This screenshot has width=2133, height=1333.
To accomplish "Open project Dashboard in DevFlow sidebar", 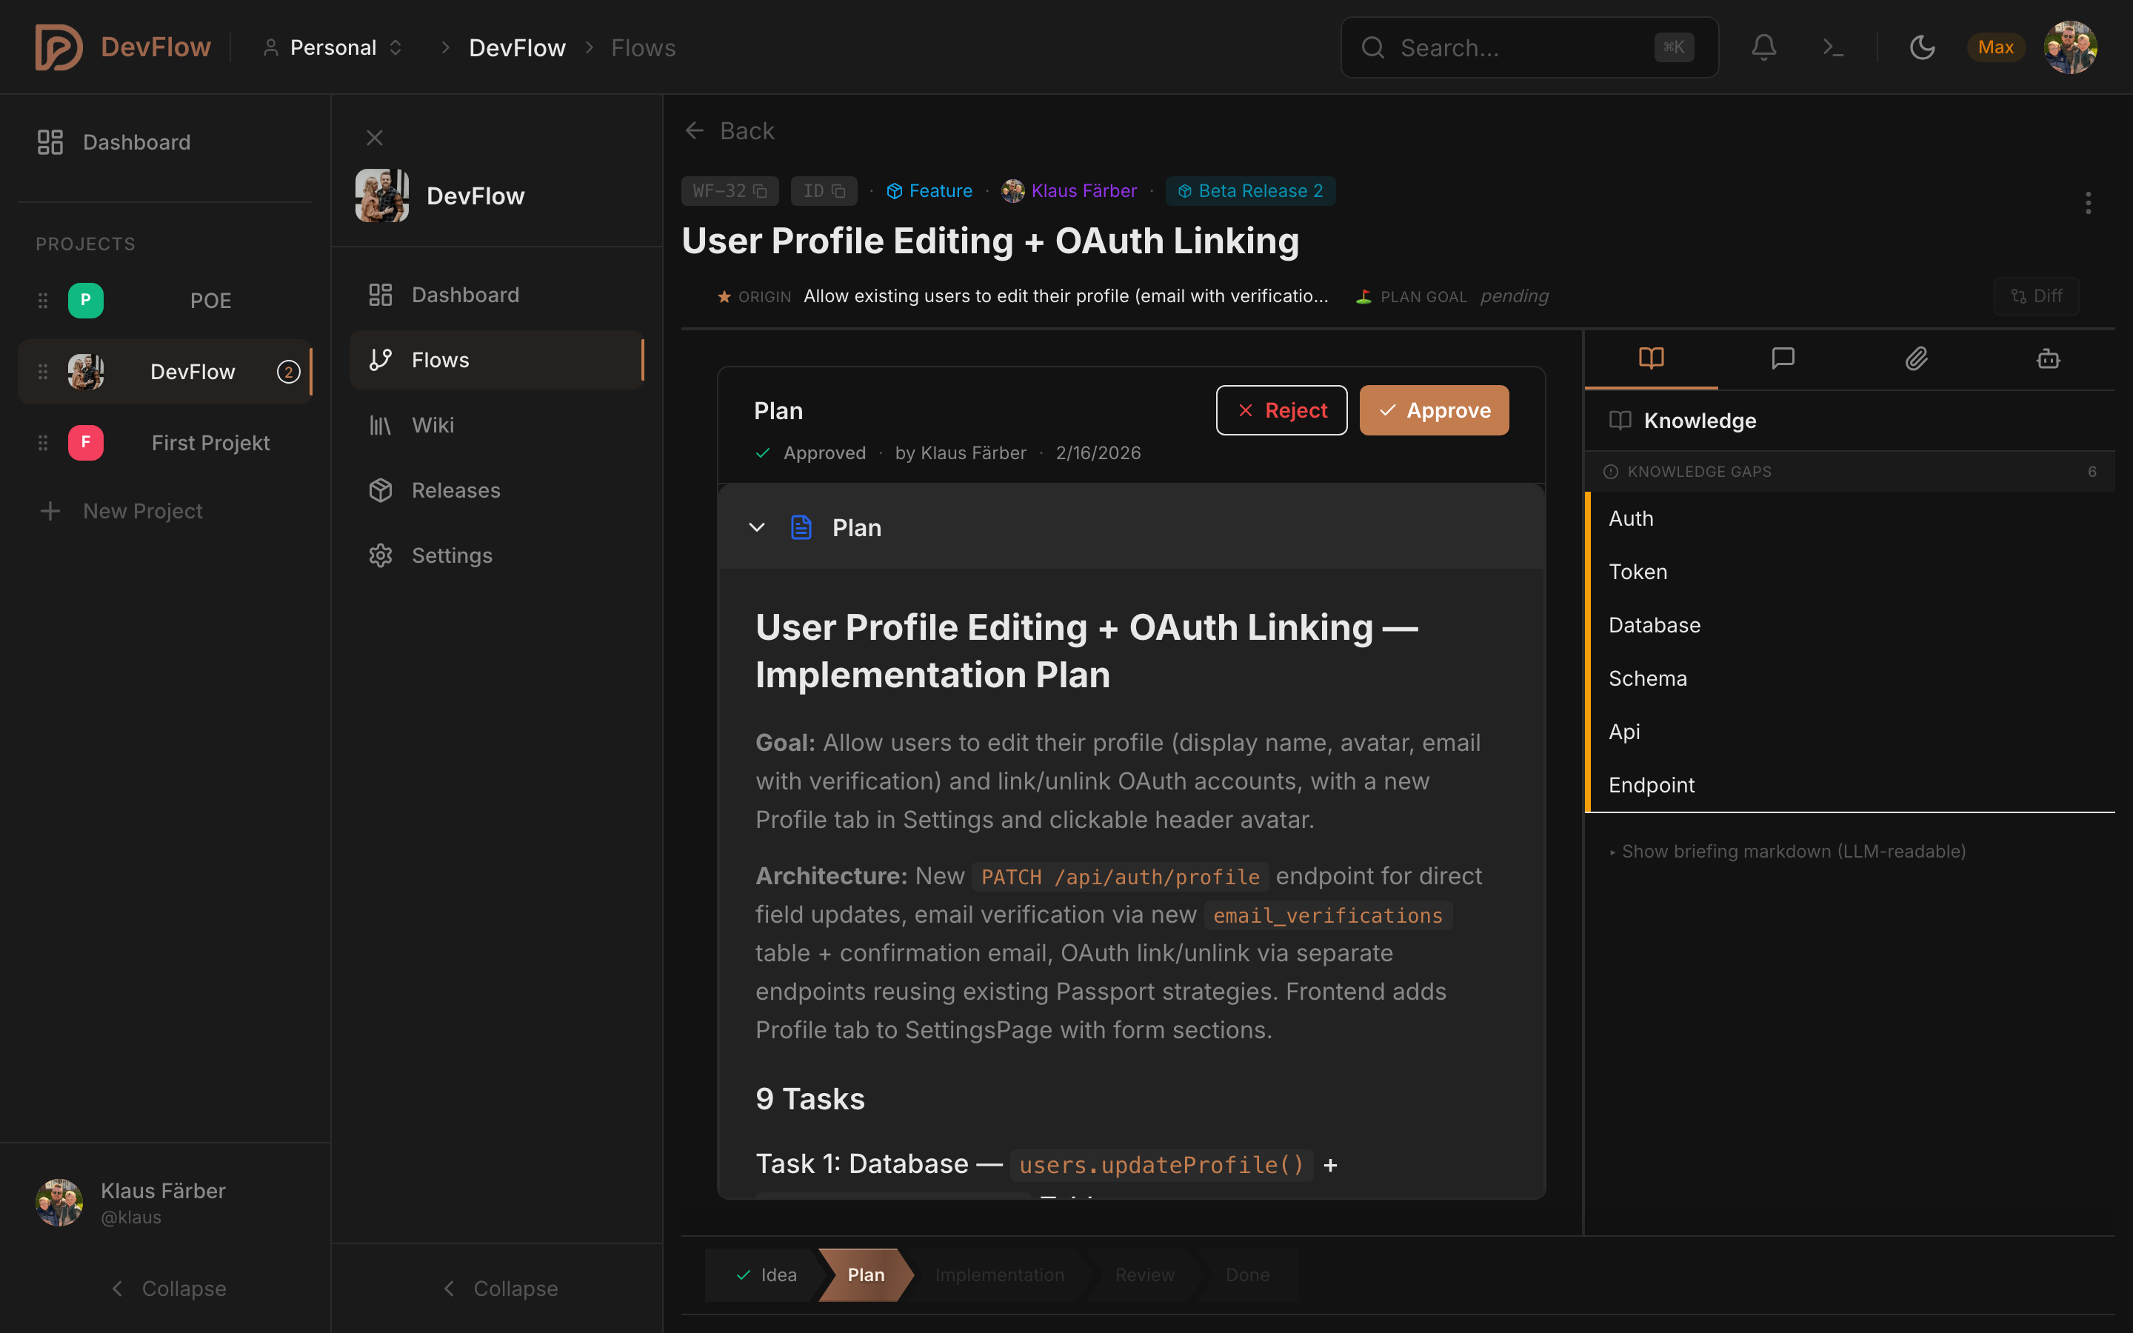I will [x=497, y=295].
